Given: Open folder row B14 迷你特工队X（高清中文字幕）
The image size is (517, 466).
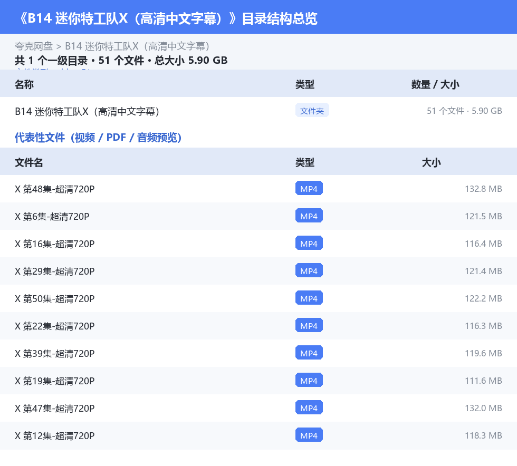Looking at the screenshot, I should (258, 111).
